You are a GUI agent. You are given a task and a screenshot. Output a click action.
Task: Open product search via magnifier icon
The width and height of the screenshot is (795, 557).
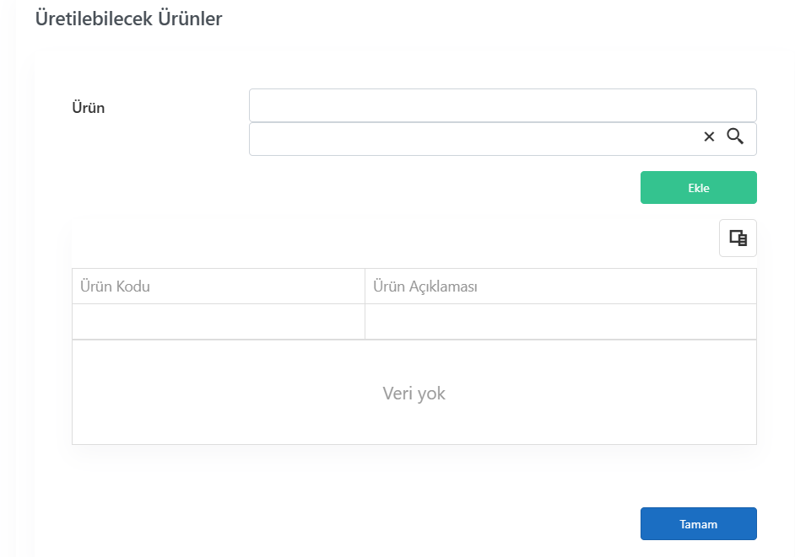click(x=735, y=137)
